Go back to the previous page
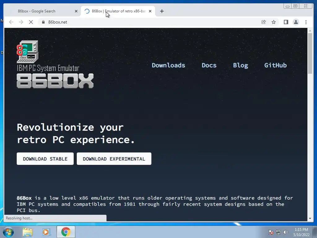The image size is (317, 238). (x=11, y=22)
